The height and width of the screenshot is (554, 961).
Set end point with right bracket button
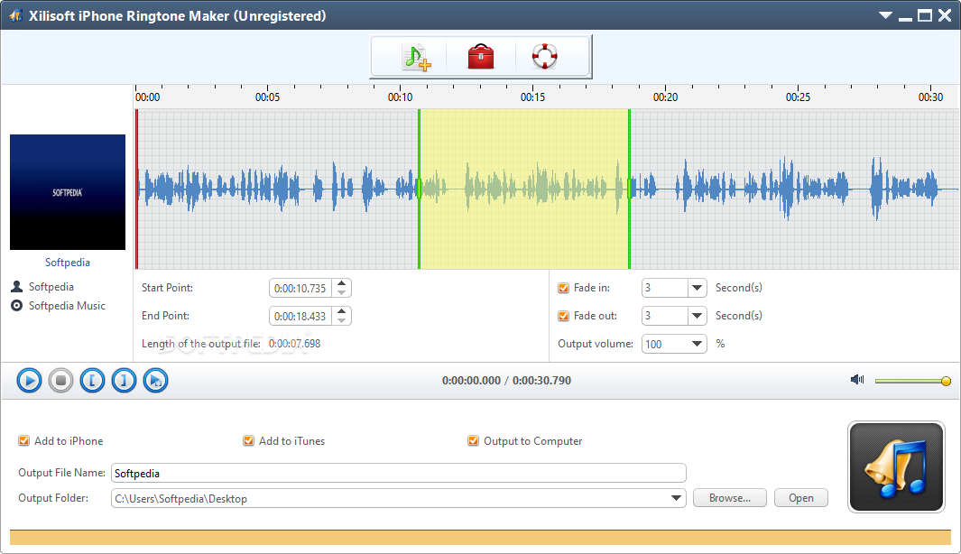(x=124, y=381)
